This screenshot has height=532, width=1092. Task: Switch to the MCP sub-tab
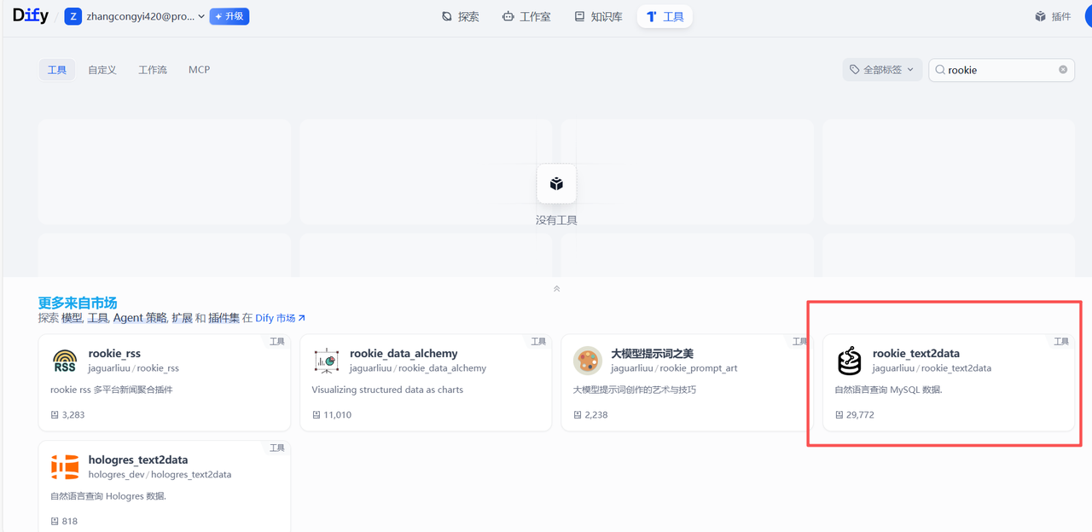199,70
